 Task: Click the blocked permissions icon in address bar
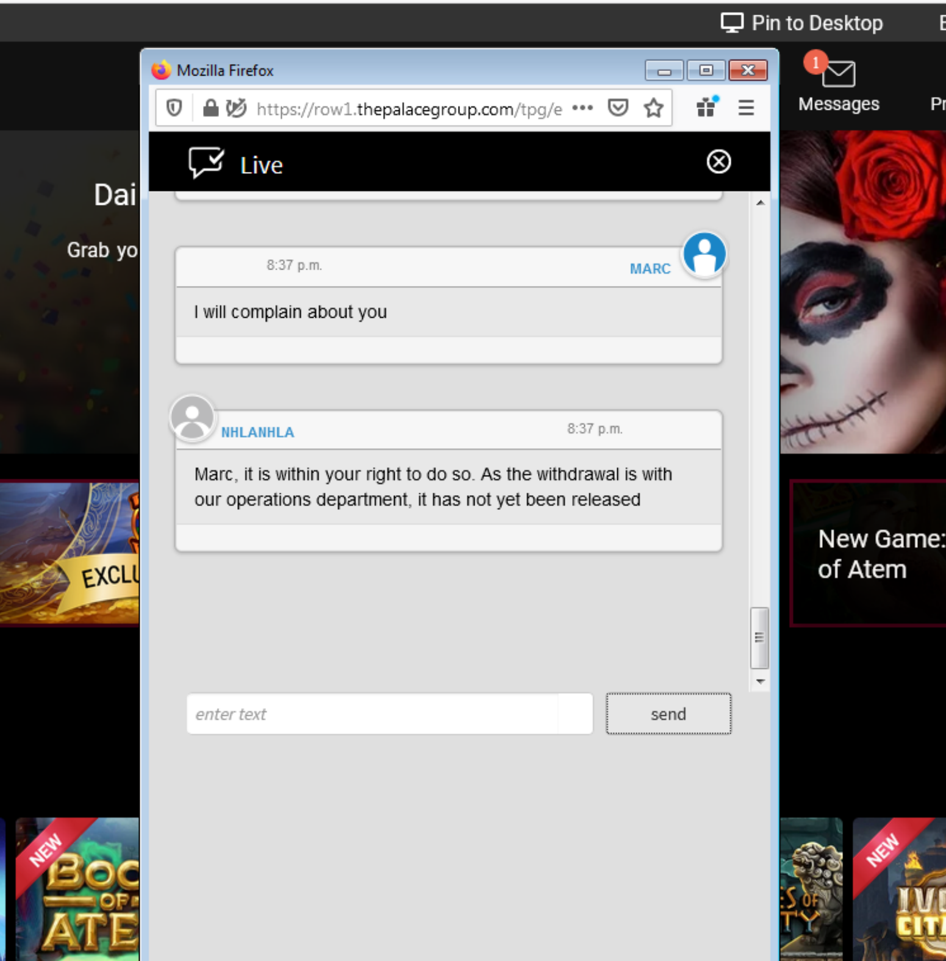pyautogui.click(x=236, y=108)
